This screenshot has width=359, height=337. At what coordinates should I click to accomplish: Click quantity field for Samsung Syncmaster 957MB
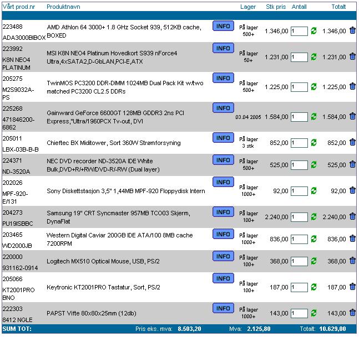pos(299,217)
